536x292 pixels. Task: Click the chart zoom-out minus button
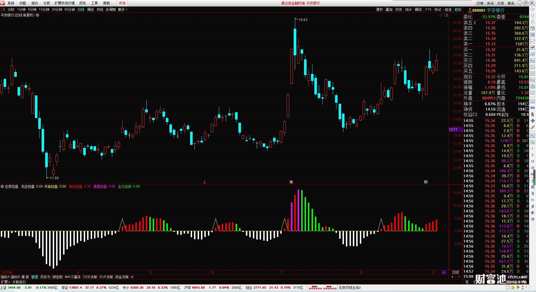[459, 277]
